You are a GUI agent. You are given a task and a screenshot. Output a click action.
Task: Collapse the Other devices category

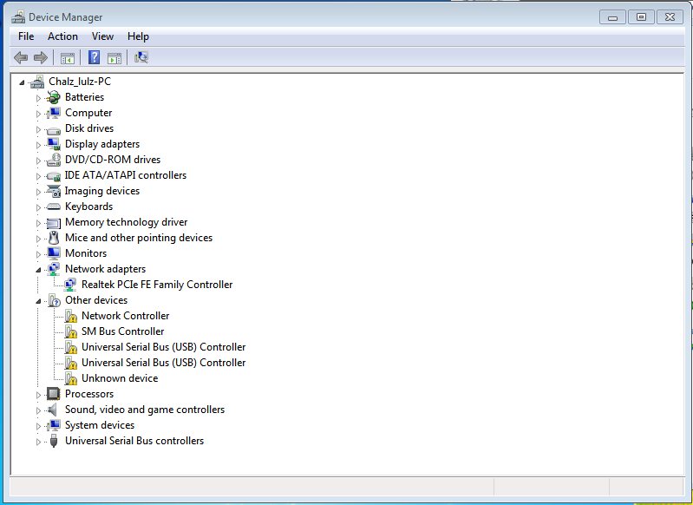(x=38, y=300)
